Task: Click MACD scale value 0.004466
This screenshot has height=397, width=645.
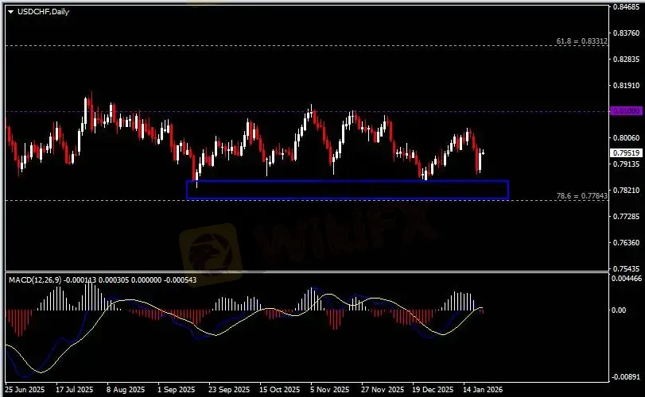Action: (627, 279)
